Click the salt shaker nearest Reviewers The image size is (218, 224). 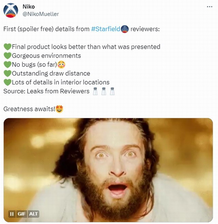[95, 91]
